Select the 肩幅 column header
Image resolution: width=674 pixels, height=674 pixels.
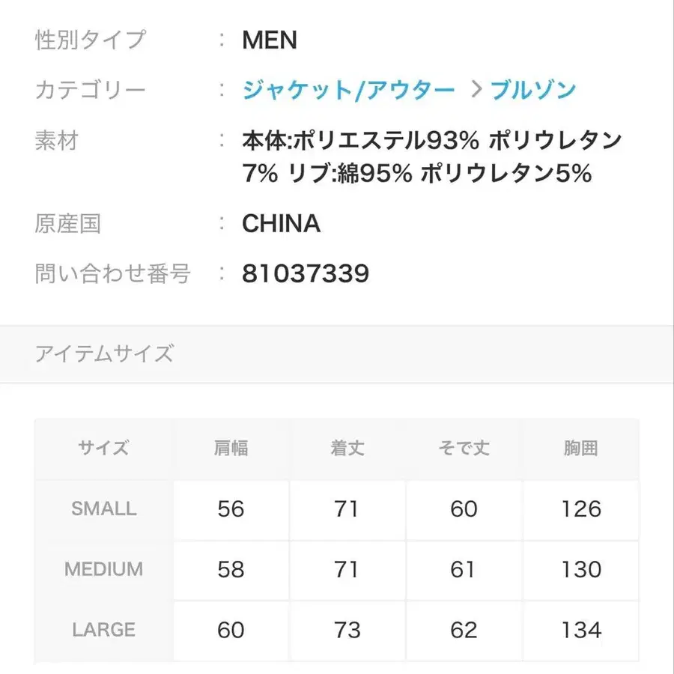pos(230,448)
